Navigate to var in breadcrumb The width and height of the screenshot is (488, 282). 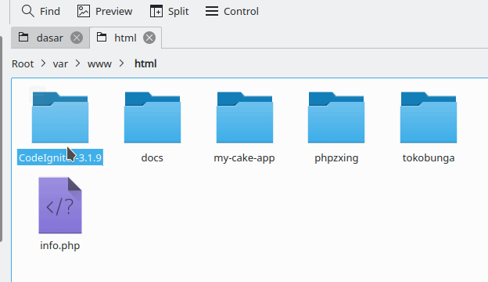click(60, 64)
